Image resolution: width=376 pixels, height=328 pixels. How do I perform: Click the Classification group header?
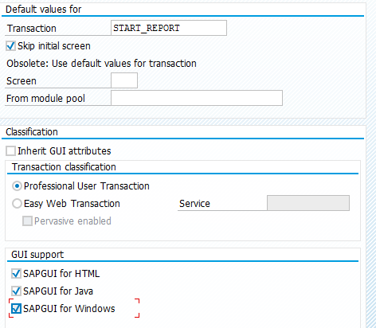(x=32, y=132)
